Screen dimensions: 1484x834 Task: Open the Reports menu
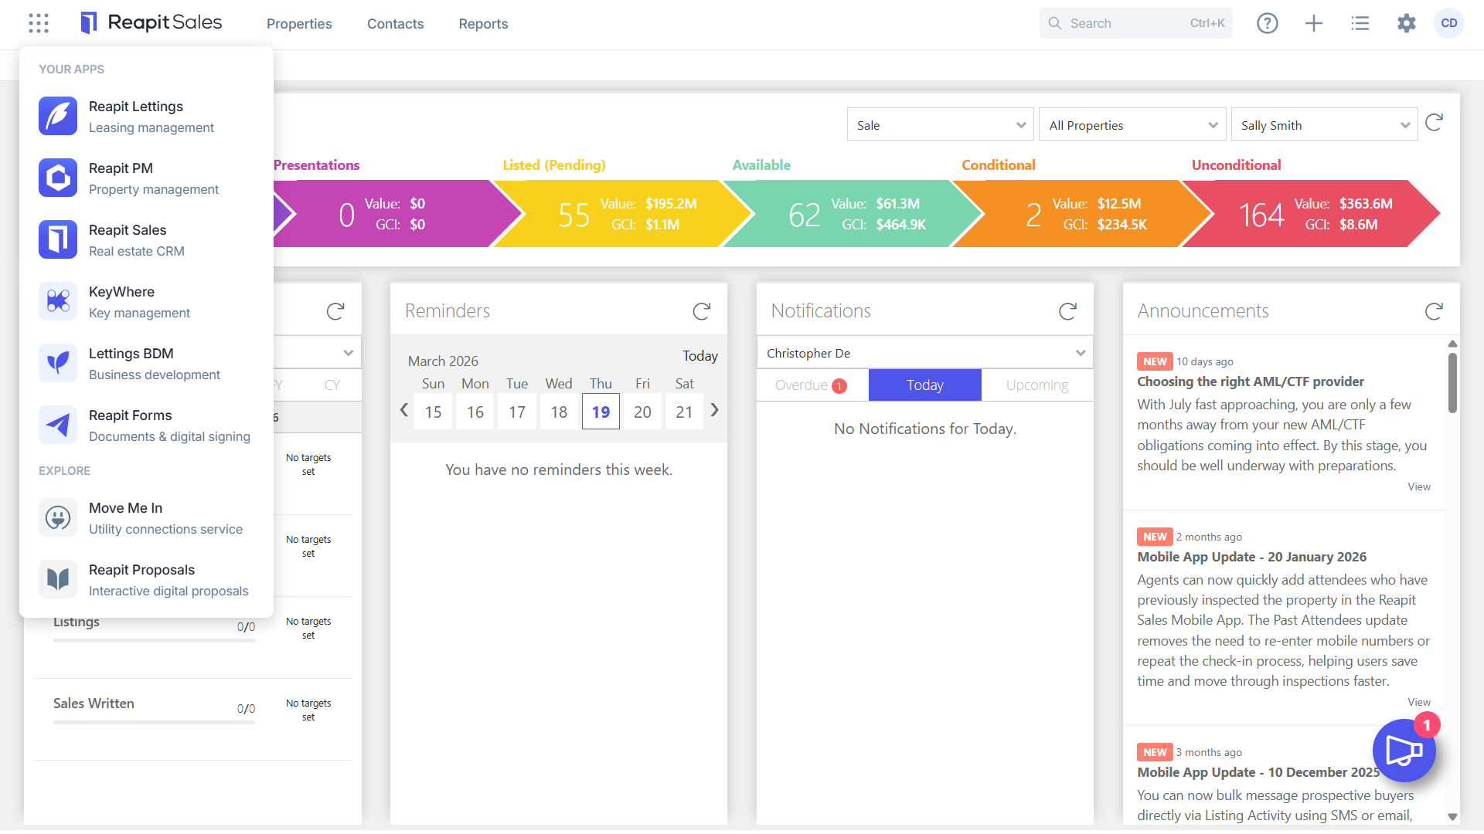483,24
